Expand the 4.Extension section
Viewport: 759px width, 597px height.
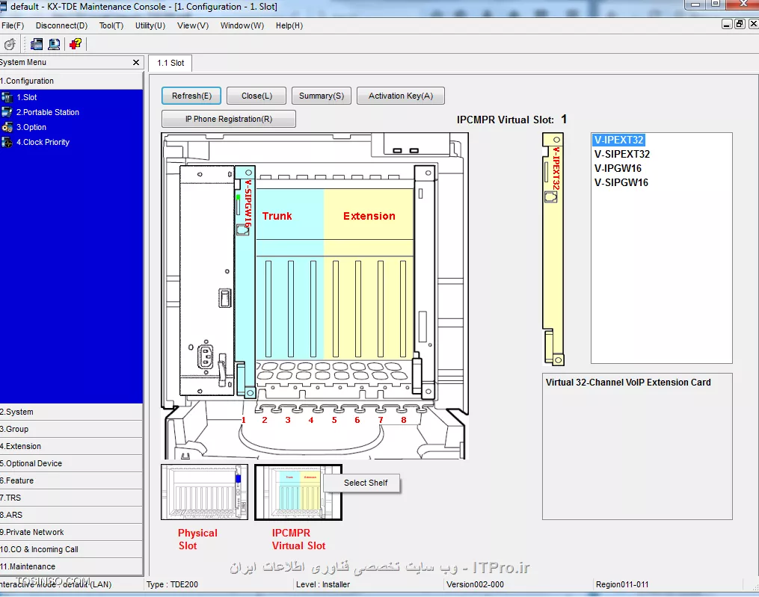[71, 447]
